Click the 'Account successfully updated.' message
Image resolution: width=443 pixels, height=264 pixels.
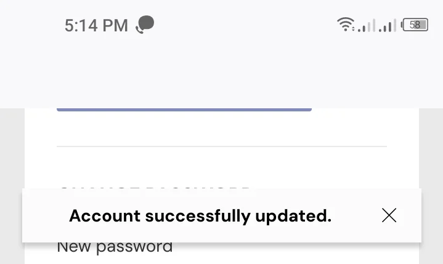click(200, 216)
